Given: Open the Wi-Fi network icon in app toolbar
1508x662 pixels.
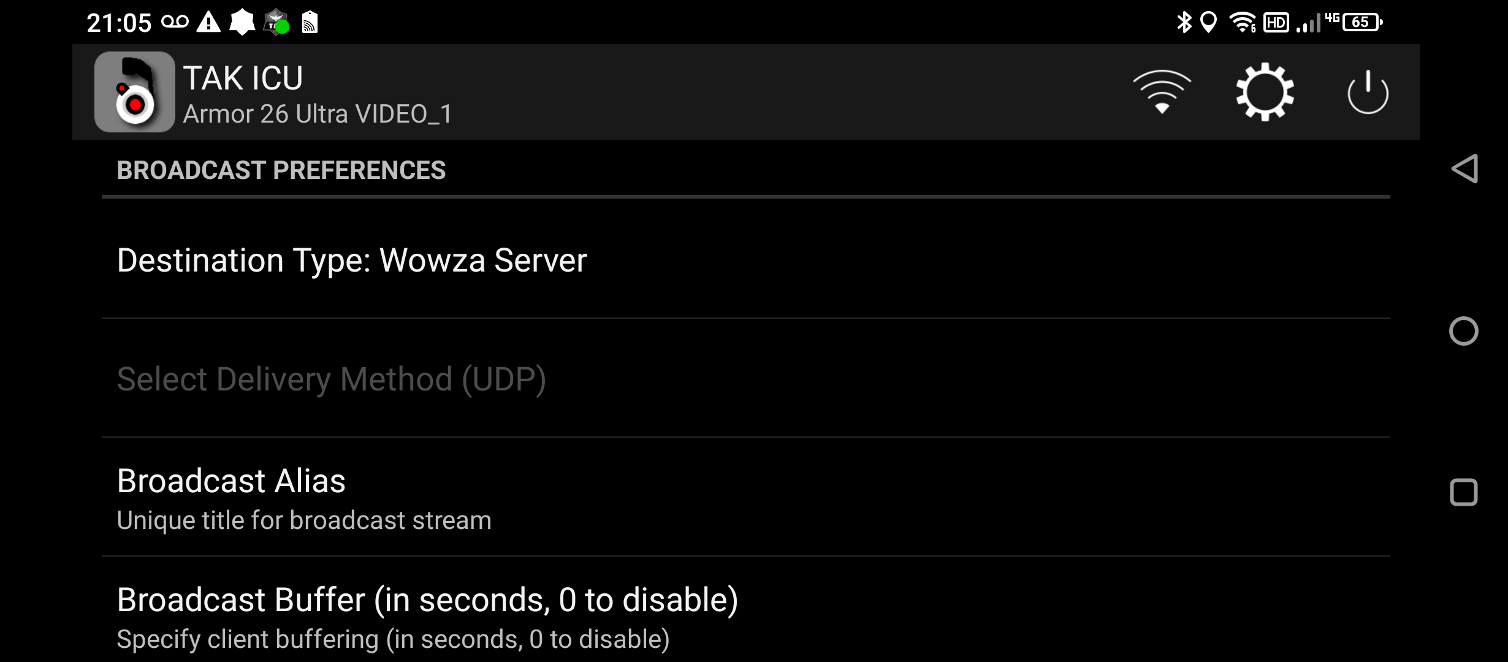Looking at the screenshot, I should pos(1162,92).
